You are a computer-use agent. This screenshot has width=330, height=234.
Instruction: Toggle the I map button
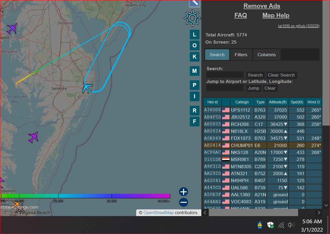(x=195, y=96)
